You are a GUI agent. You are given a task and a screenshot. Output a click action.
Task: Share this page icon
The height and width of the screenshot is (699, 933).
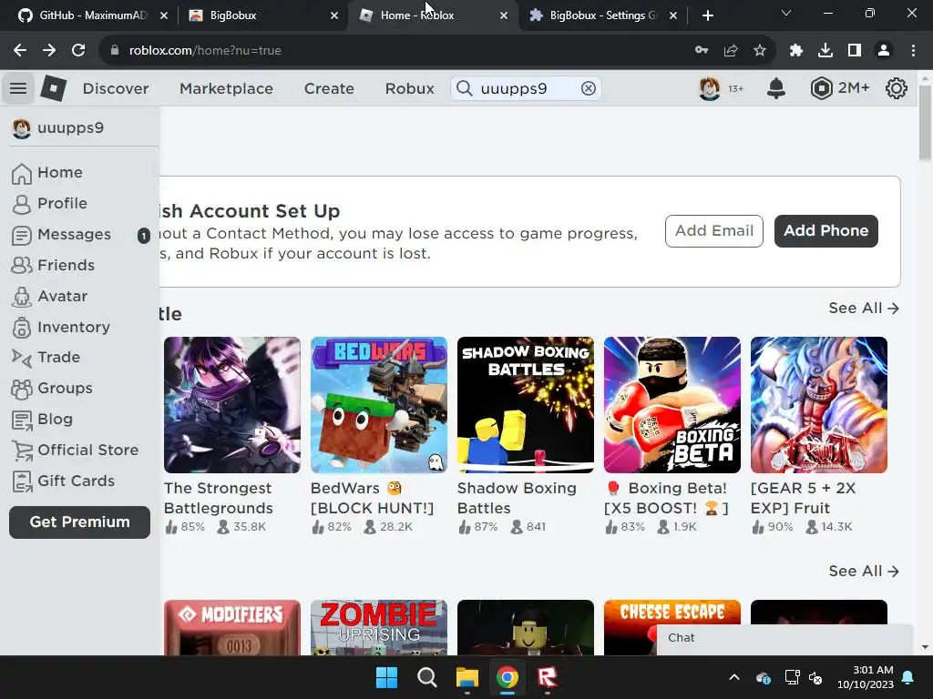pos(731,51)
